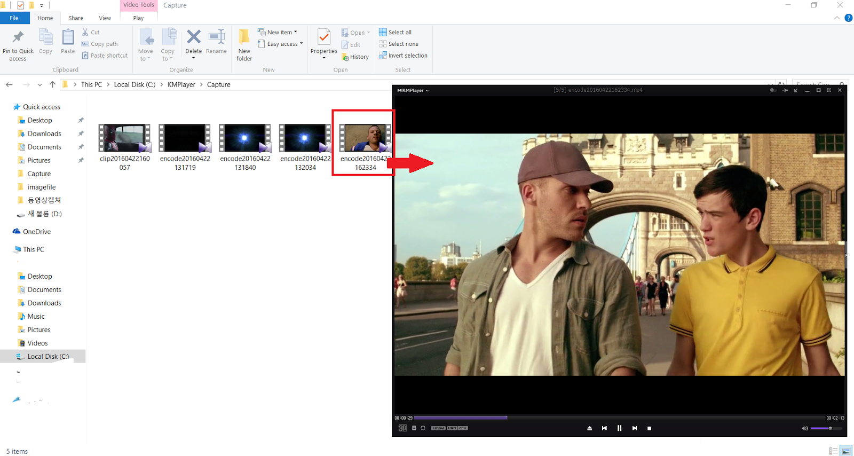Open the 동영상캡쳐 folder in sidebar

click(44, 200)
